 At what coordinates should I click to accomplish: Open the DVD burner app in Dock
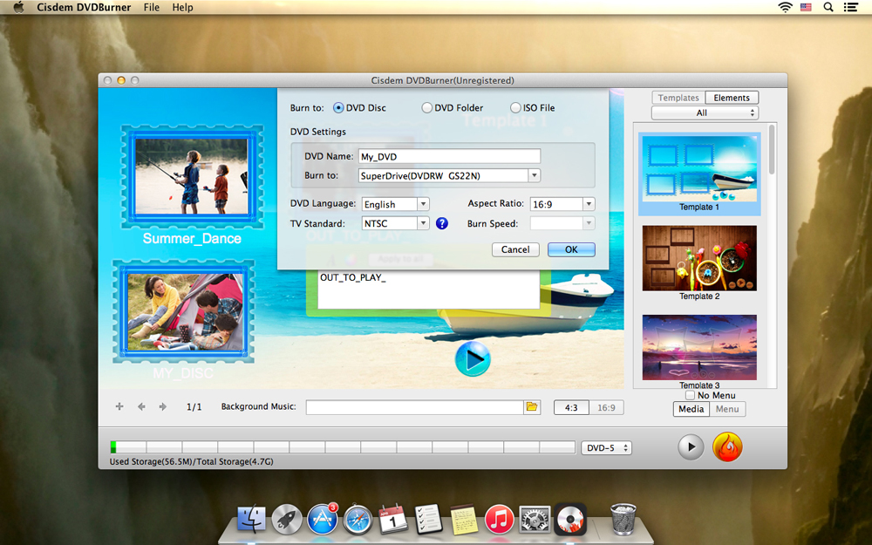point(570,520)
